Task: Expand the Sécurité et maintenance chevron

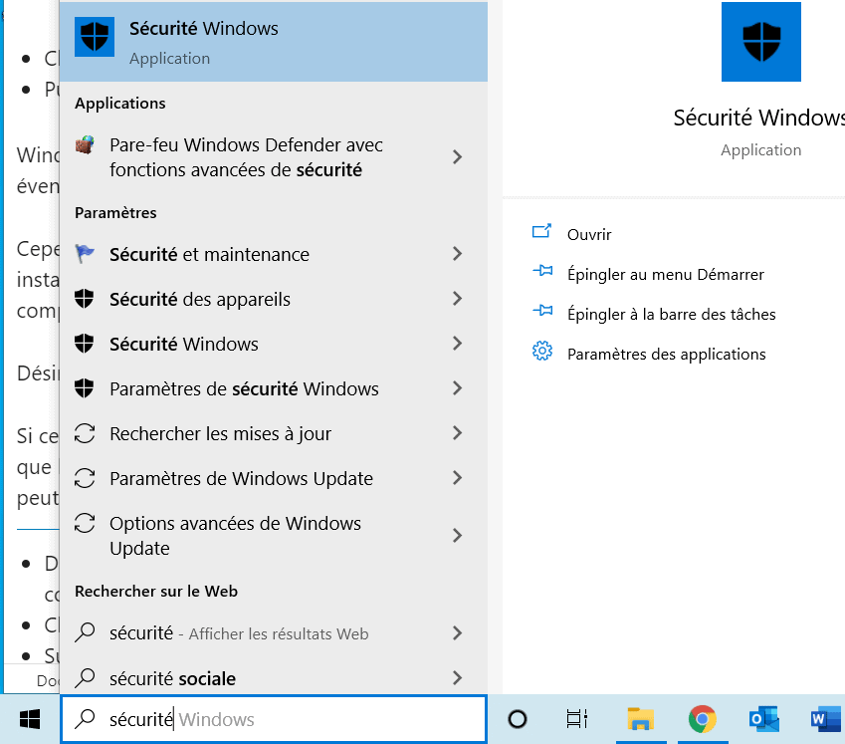Action: tap(457, 254)
